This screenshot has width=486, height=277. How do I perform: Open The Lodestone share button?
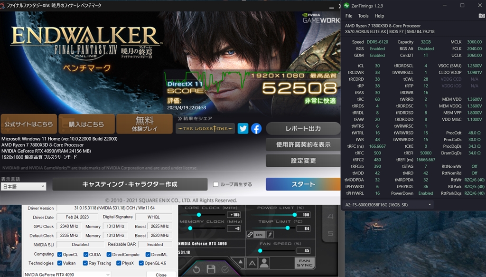click(206, 128)
